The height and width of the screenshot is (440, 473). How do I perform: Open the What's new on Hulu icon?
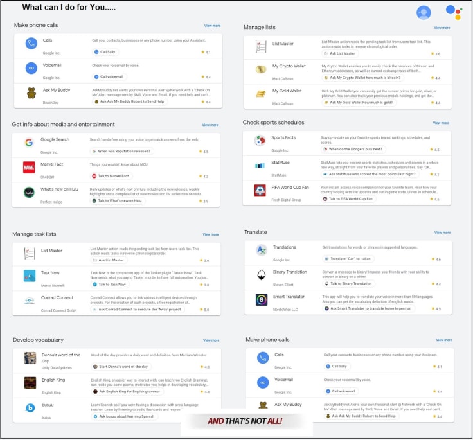[x=29, y=192]
